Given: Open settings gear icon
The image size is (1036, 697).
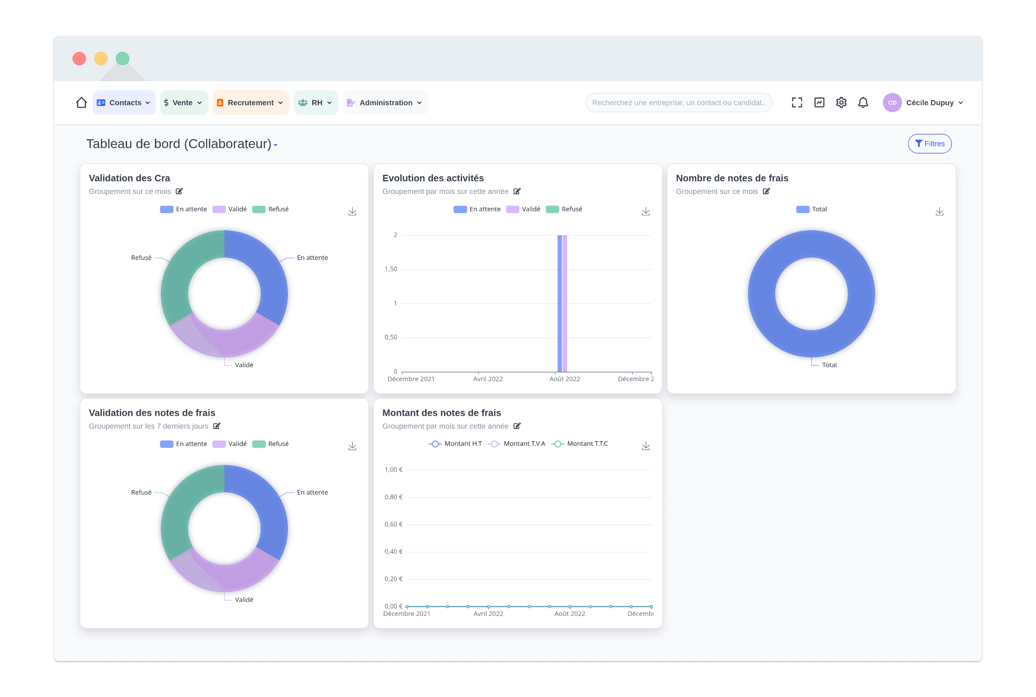Looking at the screenshot, I should (841, 103).
